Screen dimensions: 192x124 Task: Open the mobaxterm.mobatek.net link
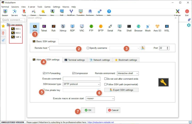click(101, 122)
